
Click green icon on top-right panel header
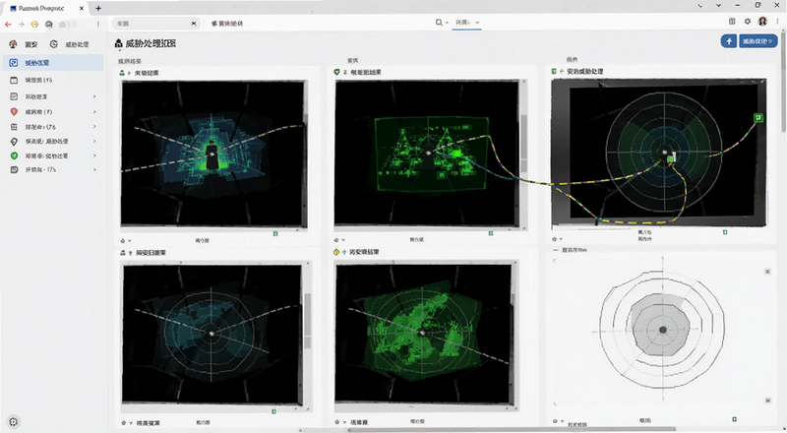click(554, 71)
